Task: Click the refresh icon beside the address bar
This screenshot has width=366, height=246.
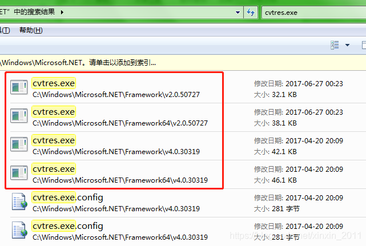Action: (251, 12)
